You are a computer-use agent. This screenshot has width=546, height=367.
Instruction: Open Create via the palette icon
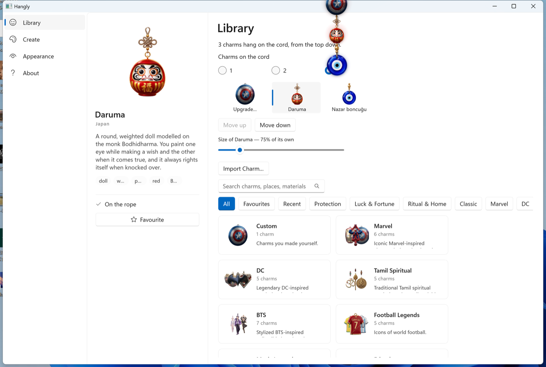[13, 39]
